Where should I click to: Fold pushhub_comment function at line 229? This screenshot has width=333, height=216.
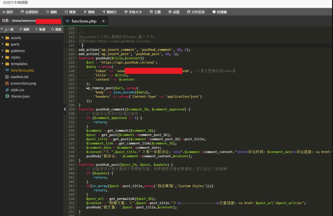tap(76, 109)
